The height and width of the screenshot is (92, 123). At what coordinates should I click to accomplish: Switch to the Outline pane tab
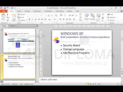tap(12, 26)
